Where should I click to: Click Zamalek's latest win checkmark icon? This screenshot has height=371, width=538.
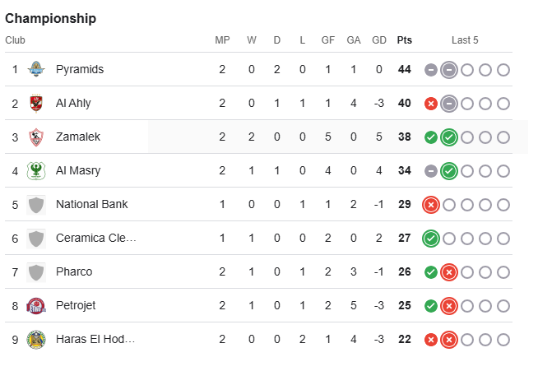(449, 137)
